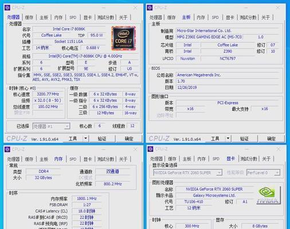
Task: Click the 32 GBytes memory size value
Action: [x=44, y=177]
